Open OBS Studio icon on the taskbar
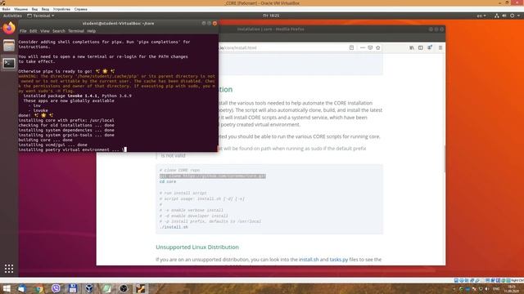Screen dimensions: 524x294 tap(124, 288)
